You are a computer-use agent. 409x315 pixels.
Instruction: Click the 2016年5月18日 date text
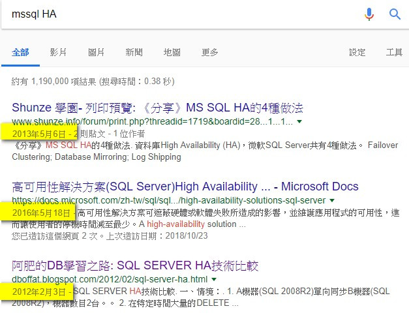coord(41,213)
